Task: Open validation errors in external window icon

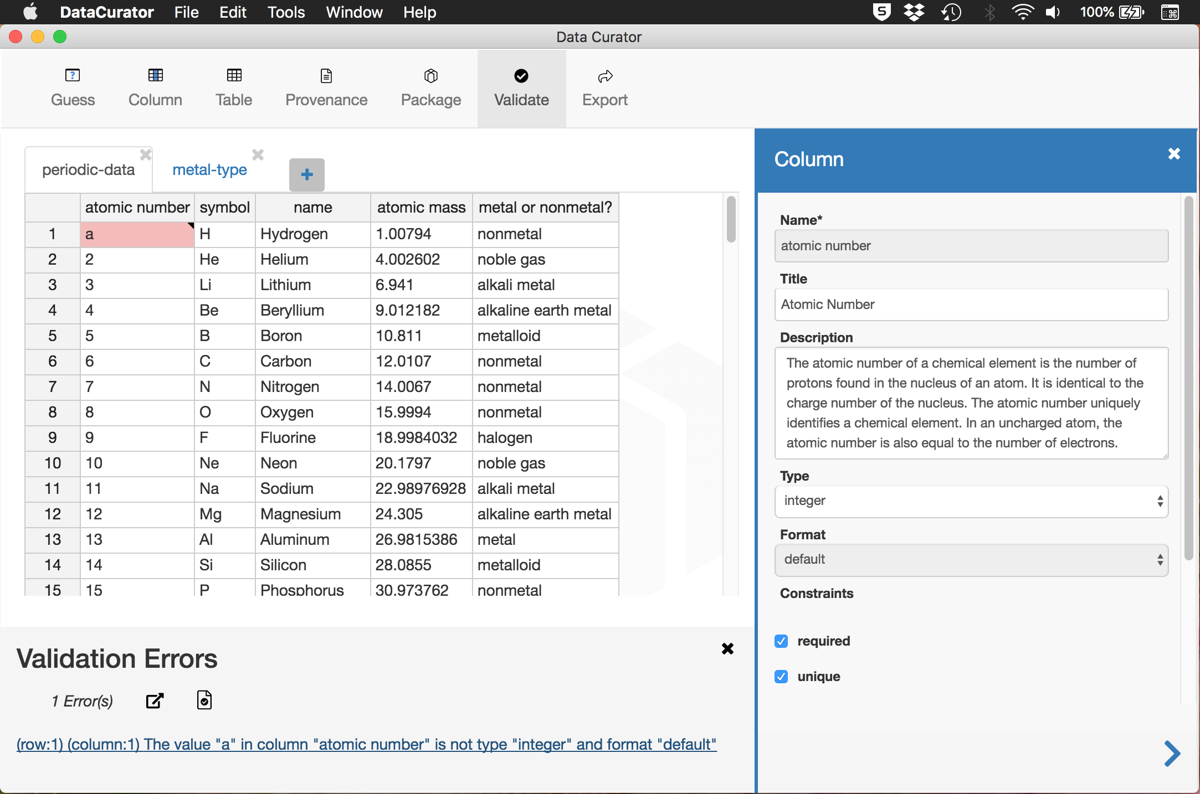Action: 155,701
